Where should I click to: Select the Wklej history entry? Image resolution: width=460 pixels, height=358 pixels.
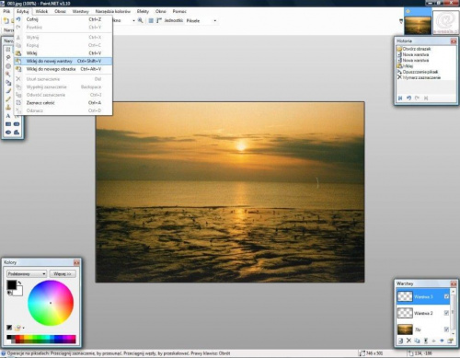[x=406, y=66]
